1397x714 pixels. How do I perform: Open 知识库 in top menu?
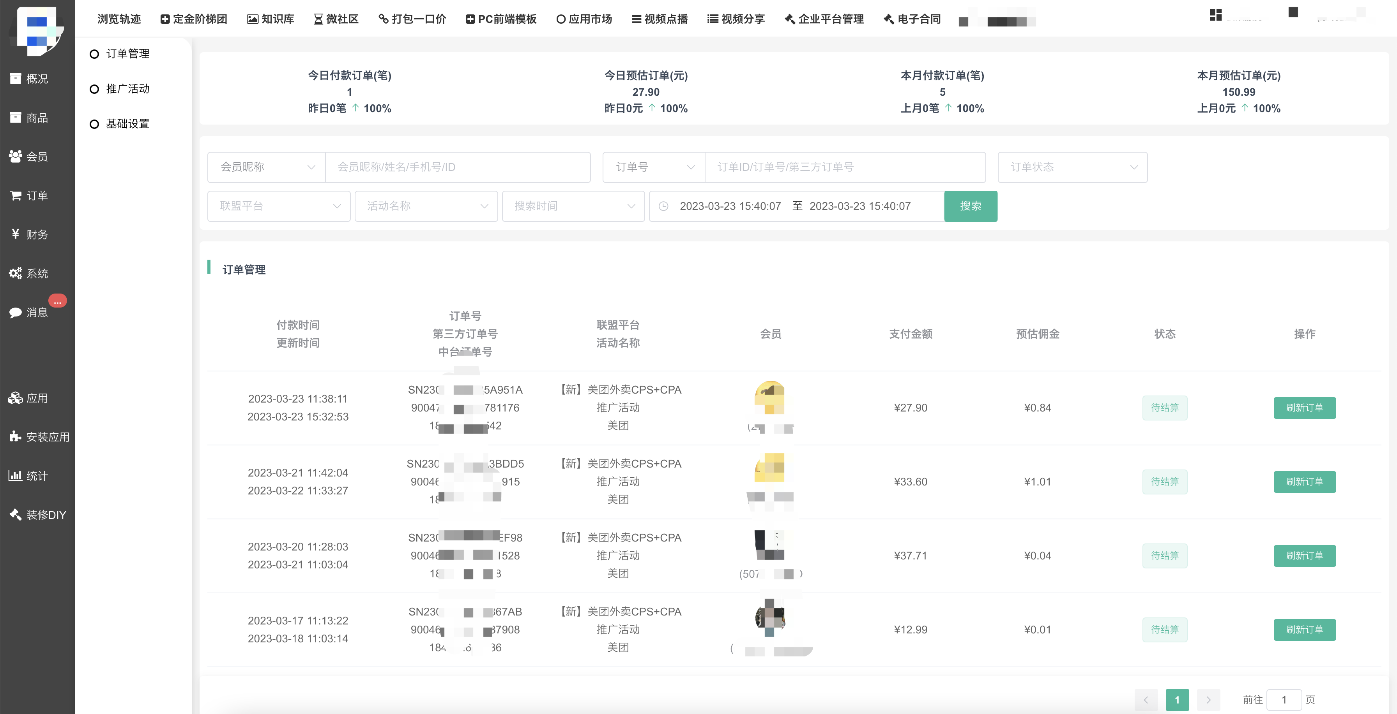click(271, 19)
